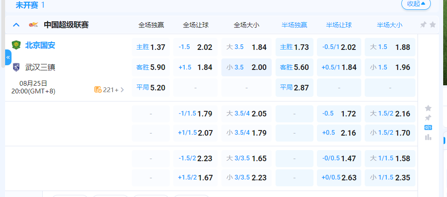Collapse the 中国超级联赛 league section
Viewport: 447px width, 197px height.
pos(16,25)
